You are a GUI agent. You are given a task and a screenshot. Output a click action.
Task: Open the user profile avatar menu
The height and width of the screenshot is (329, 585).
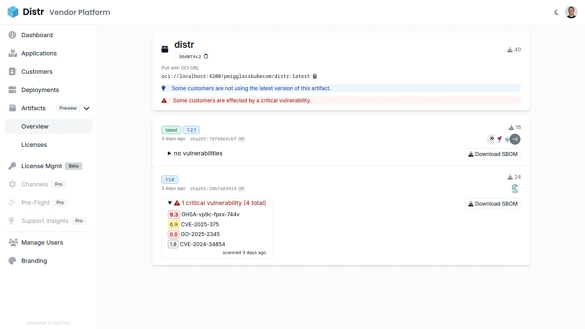[571, 12]
